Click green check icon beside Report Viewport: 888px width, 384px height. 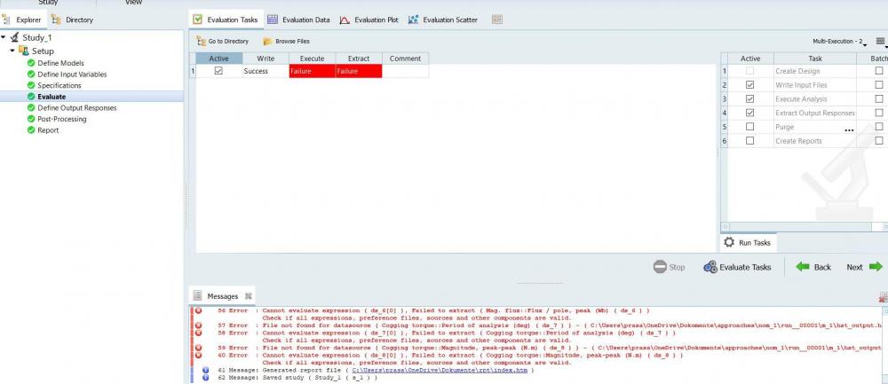pos(31,130)
